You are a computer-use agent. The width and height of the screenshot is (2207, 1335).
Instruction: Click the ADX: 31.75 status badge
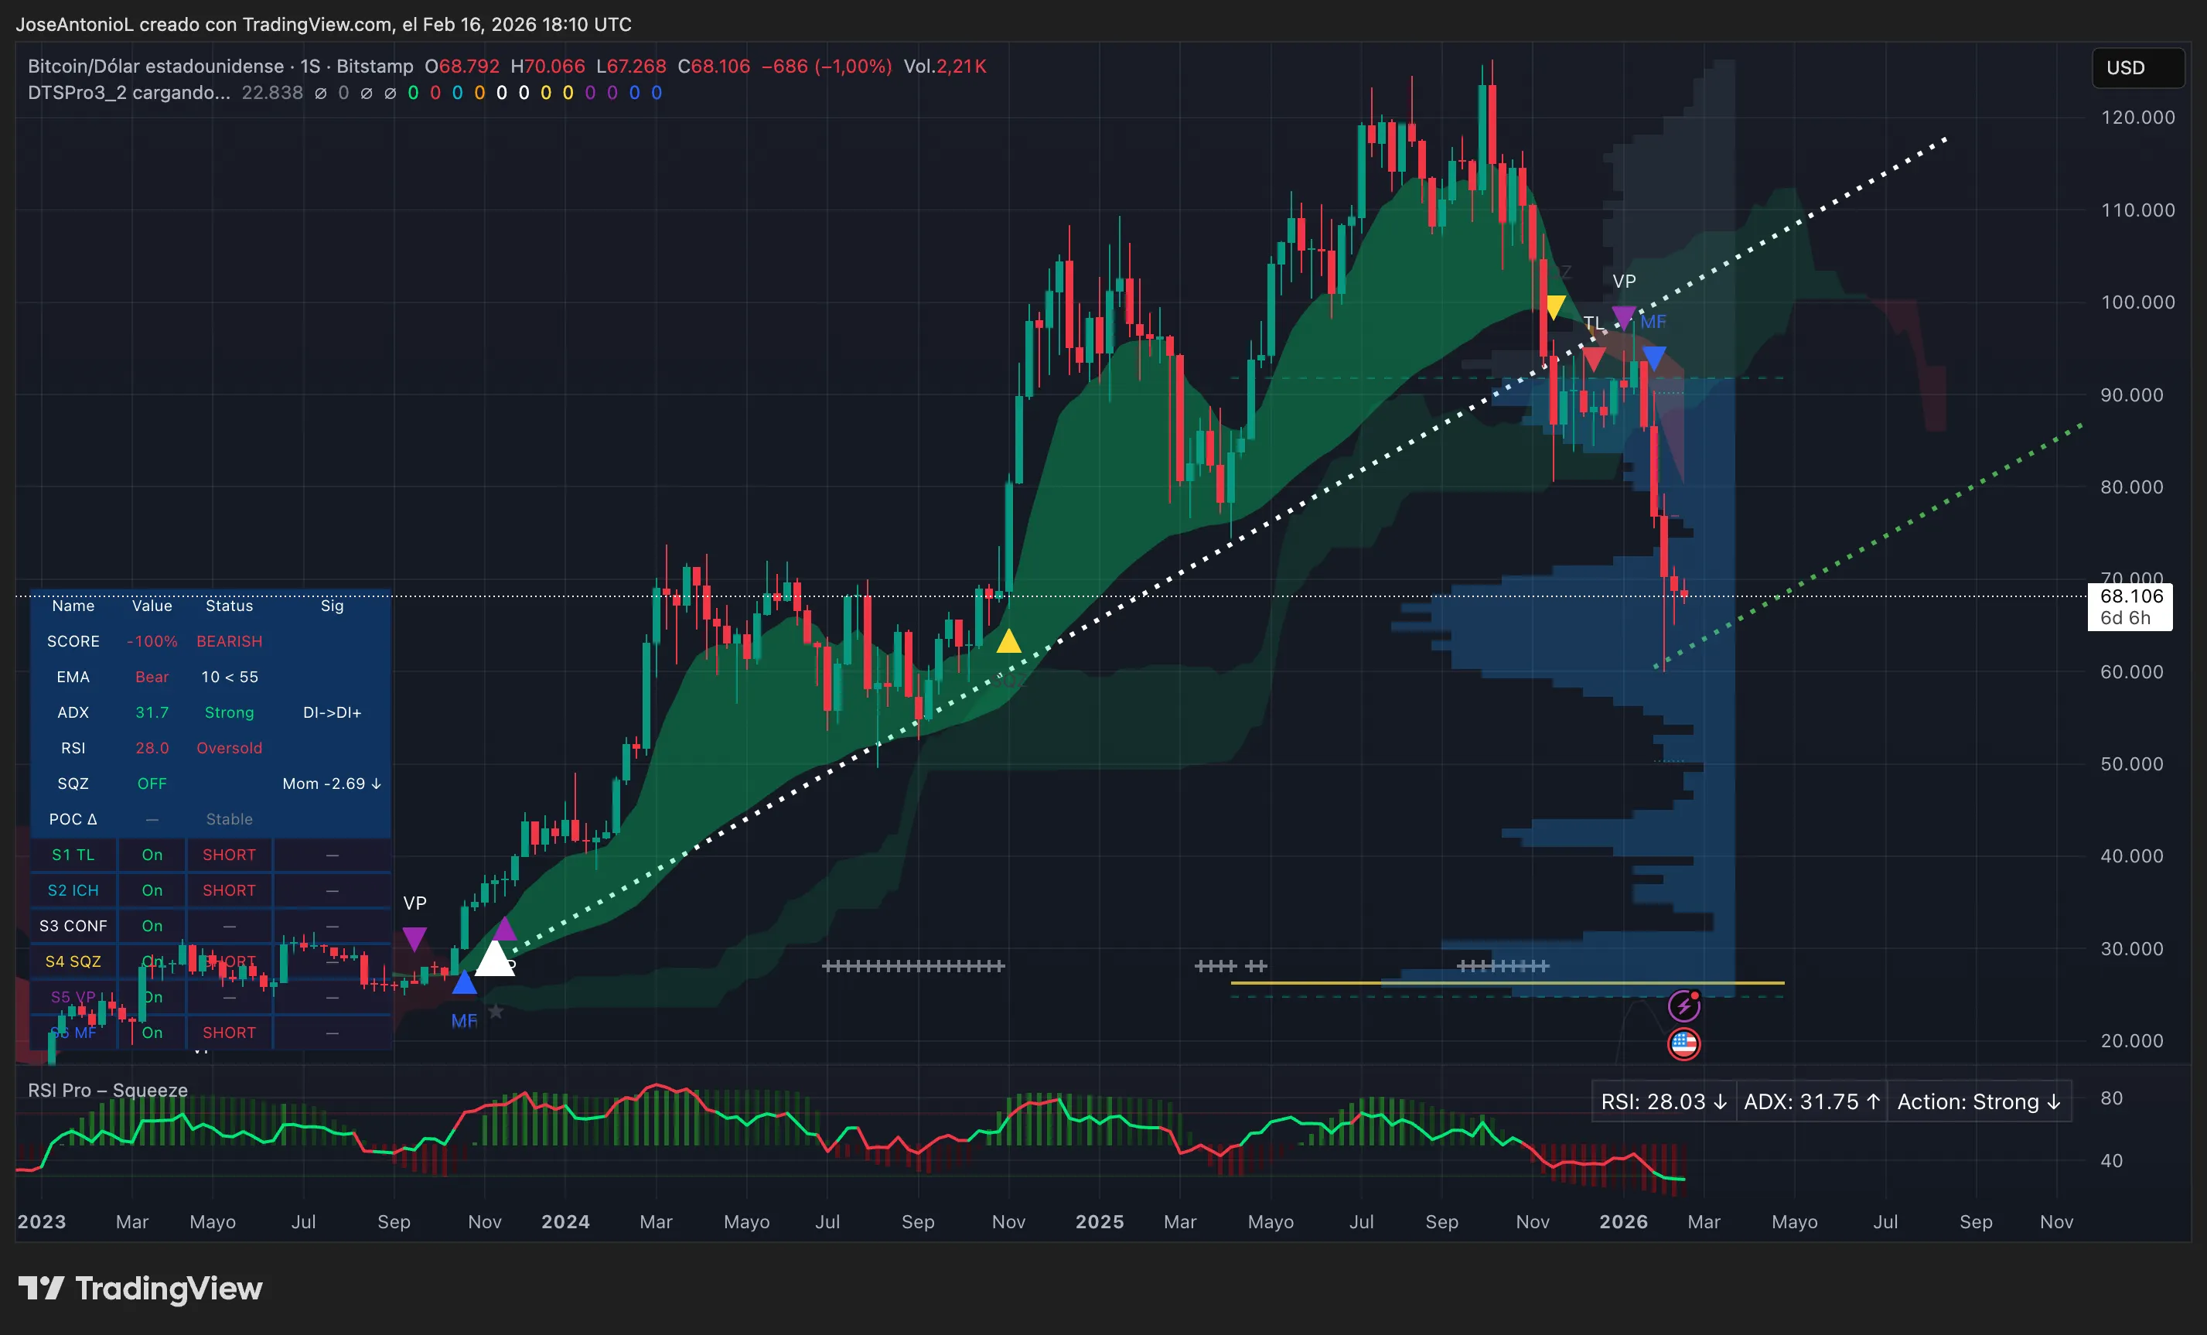tap(1811, 1101)
